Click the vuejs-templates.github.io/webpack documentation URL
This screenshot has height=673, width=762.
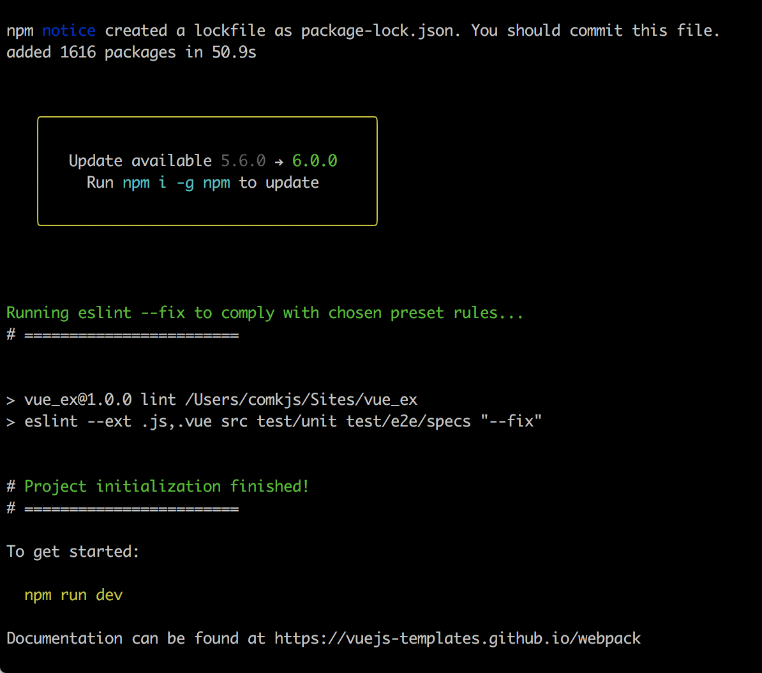pyautogui.click(x=458, y=638)
